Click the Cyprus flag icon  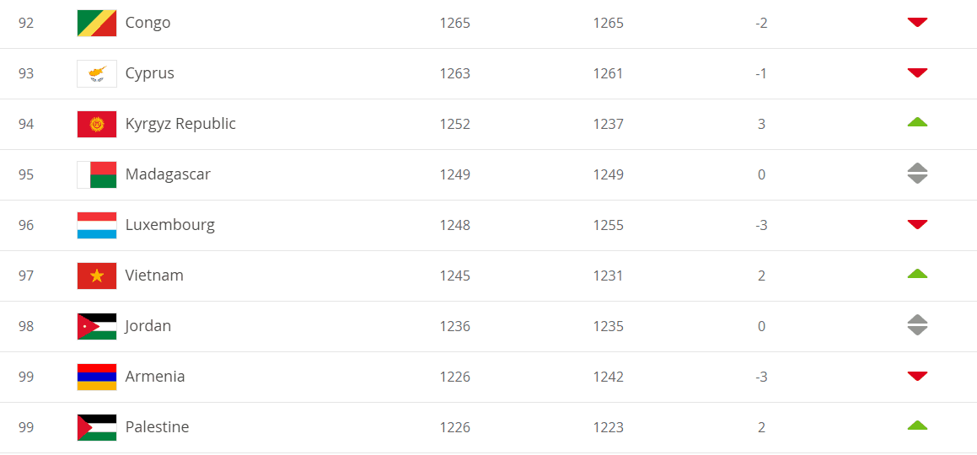pyautogui.click(x=97, y=73)
